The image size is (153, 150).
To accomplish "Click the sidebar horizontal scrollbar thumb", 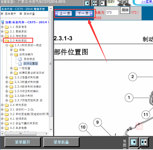I will (x=21, y=134).
